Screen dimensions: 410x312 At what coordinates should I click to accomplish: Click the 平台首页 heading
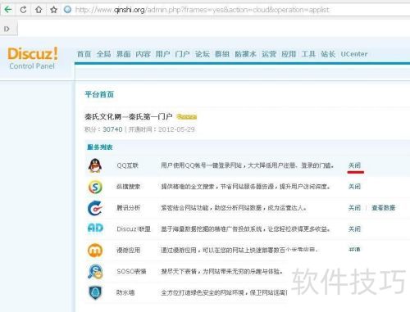pyautogui.click(x=99, y=94)
